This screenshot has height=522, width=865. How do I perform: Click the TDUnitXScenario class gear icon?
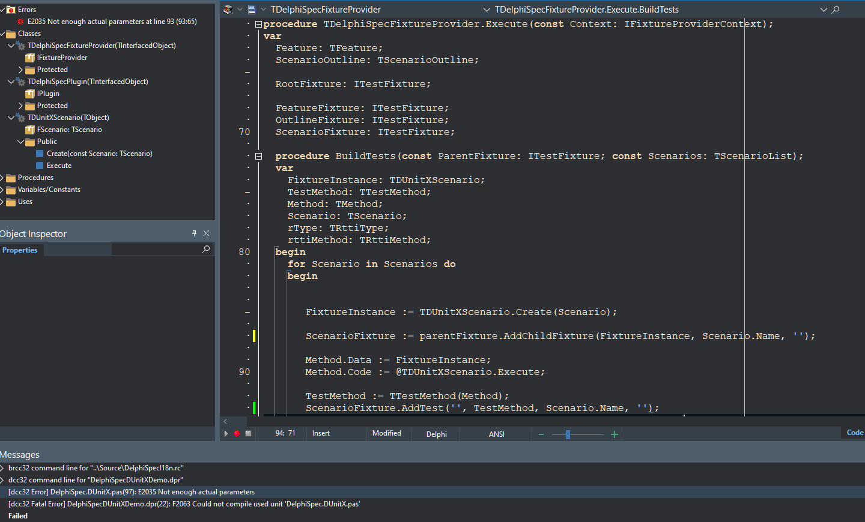(x=20, y=118)
